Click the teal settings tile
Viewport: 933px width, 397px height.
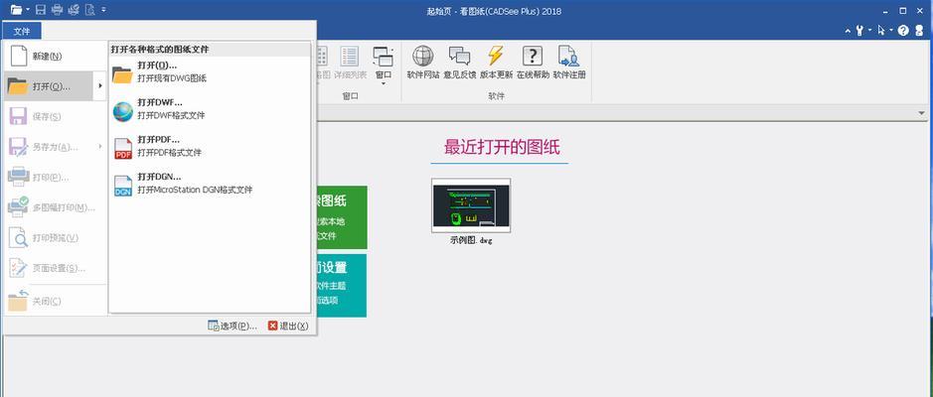pyautogui.click(x=341, y=285)
